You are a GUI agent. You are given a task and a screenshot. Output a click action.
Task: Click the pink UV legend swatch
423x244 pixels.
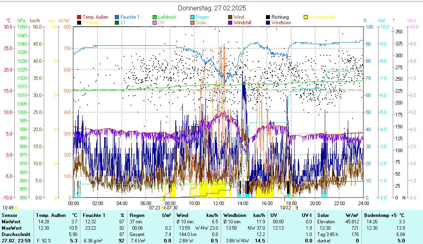(155, 23)
